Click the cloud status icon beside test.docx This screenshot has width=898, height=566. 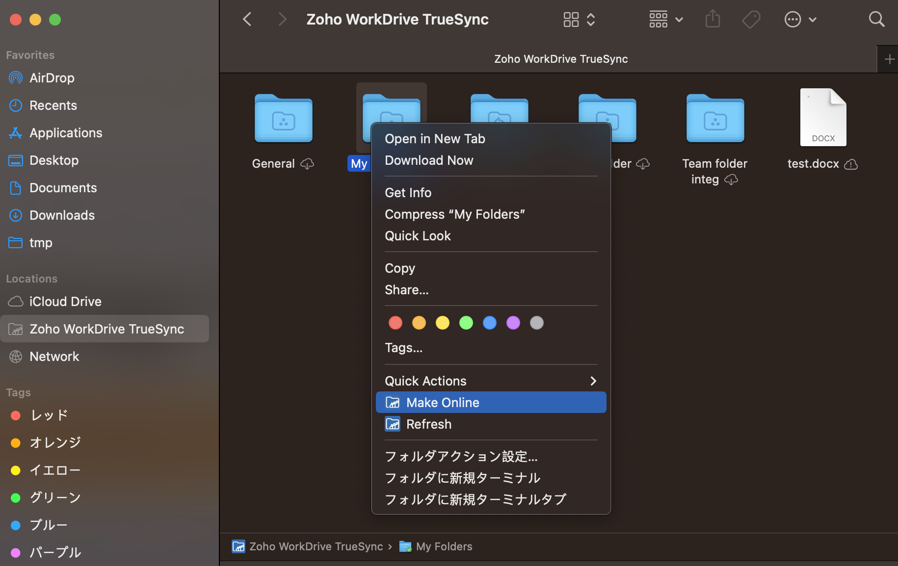click(851, 164)
